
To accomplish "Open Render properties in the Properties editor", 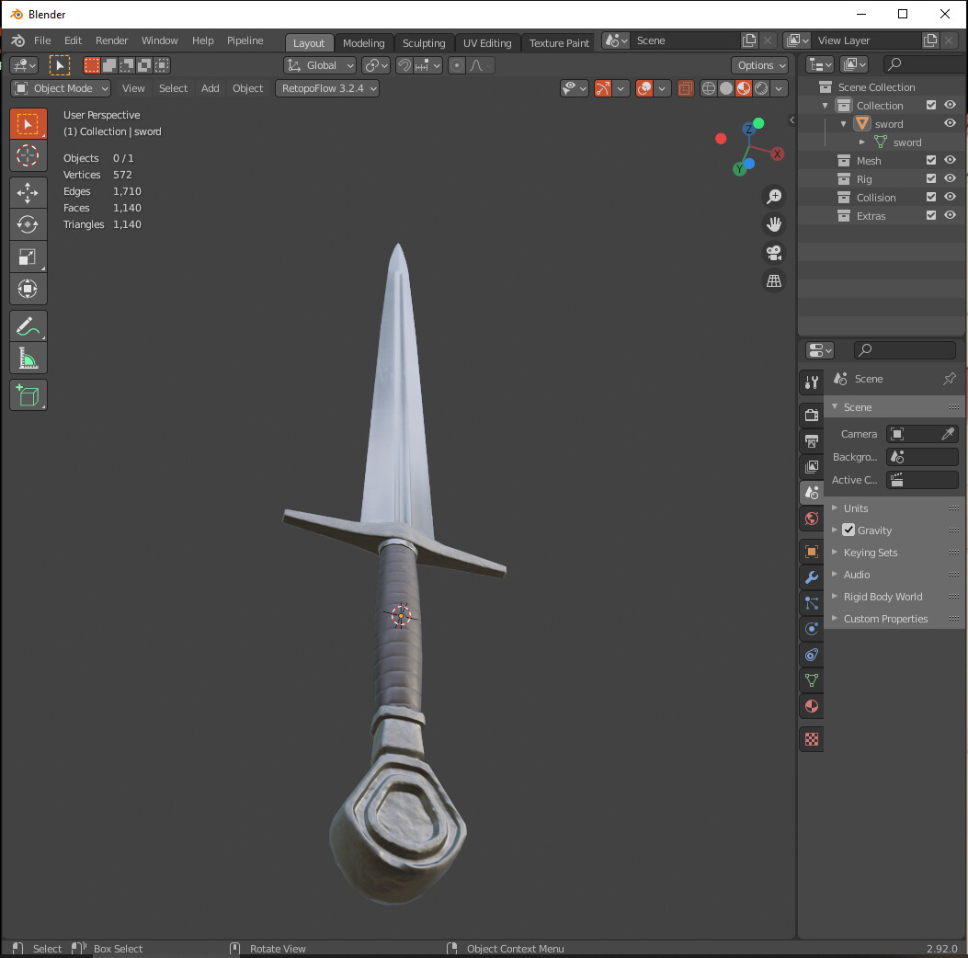I will (x=812, y=415).
